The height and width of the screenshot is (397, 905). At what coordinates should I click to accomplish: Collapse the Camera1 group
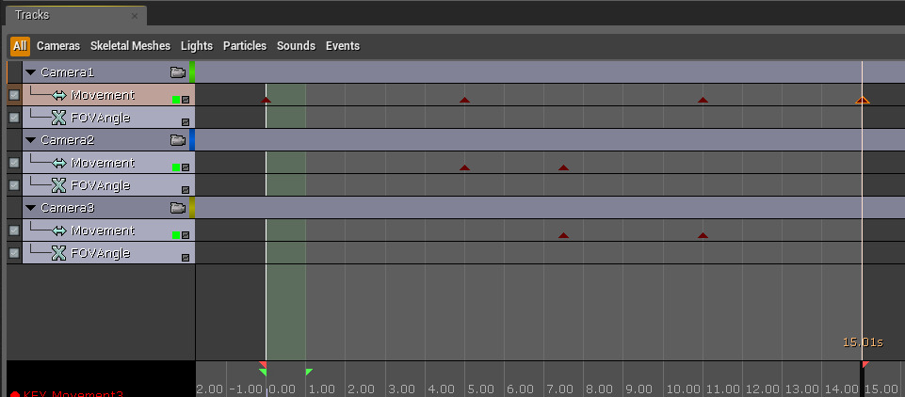[31, 72]
